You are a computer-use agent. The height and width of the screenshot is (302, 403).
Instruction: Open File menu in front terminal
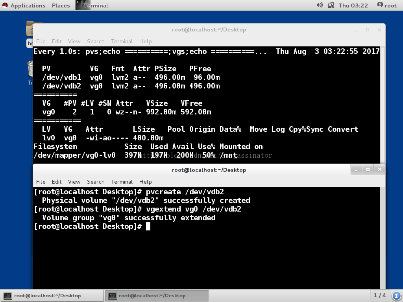[41, 182]
